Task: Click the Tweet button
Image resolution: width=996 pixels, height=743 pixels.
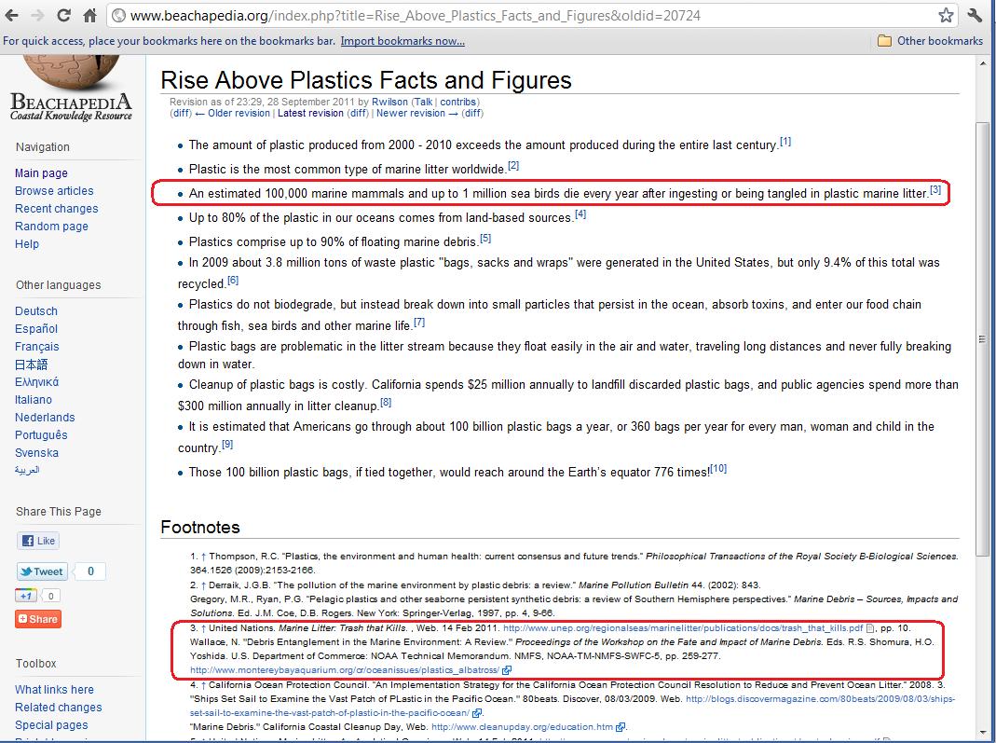Action: (42, 571)
